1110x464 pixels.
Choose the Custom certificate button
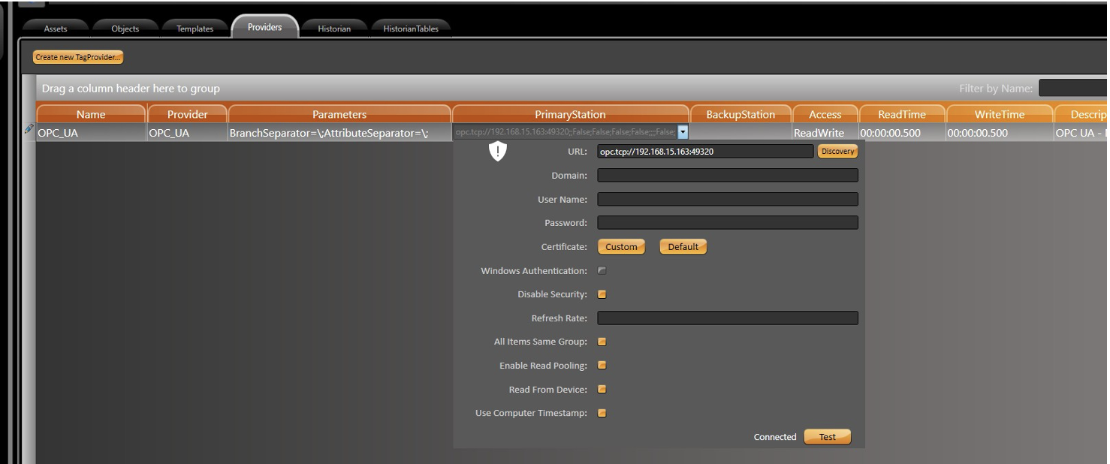coord(621,247)
